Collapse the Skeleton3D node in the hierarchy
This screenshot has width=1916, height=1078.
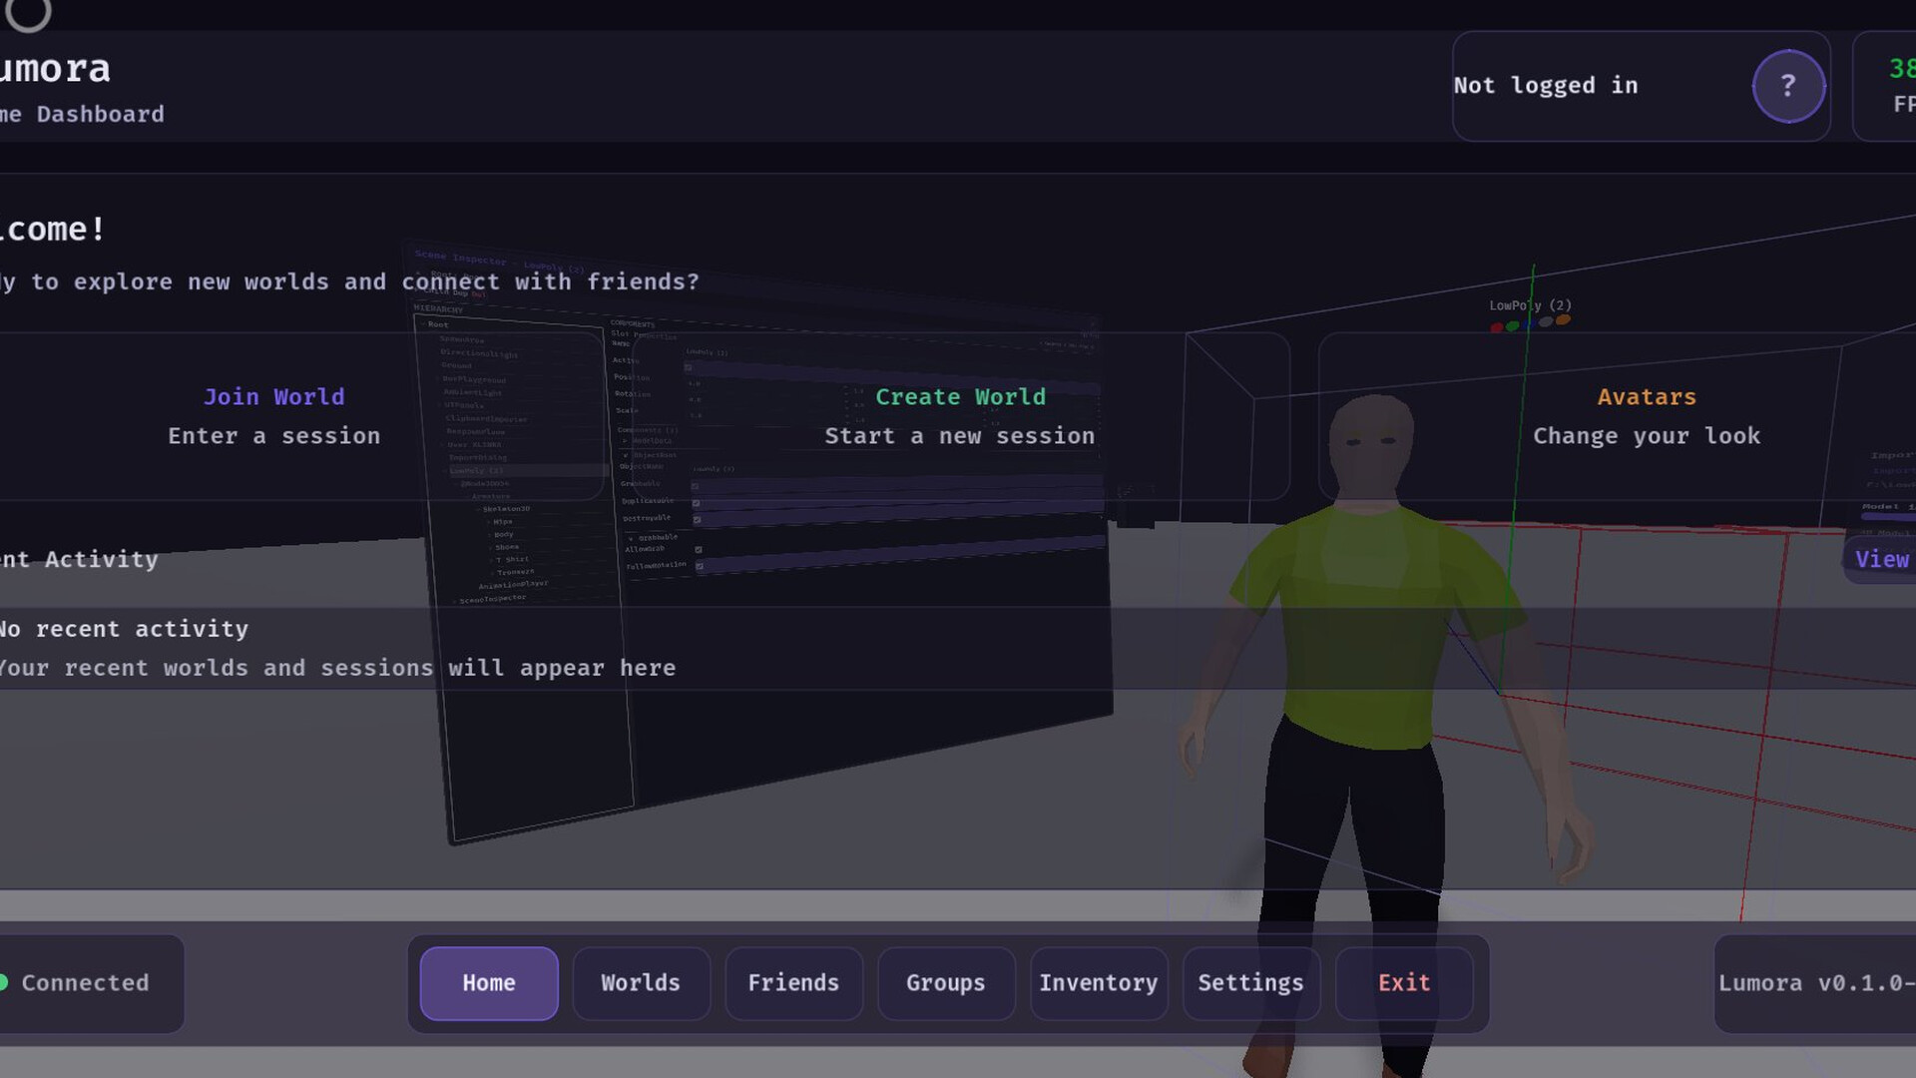[478, 509]
